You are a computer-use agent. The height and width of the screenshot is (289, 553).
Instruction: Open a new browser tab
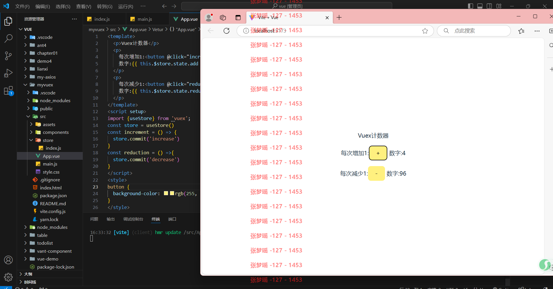click(339, 18)
